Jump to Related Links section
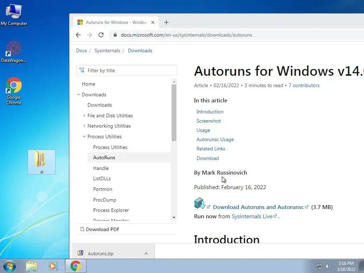The width and height of the screenshot is (364, 273). pos(211,149)
